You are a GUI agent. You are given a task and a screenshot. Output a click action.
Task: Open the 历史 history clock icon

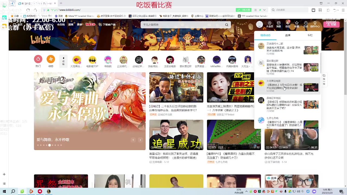click(306, 24)
